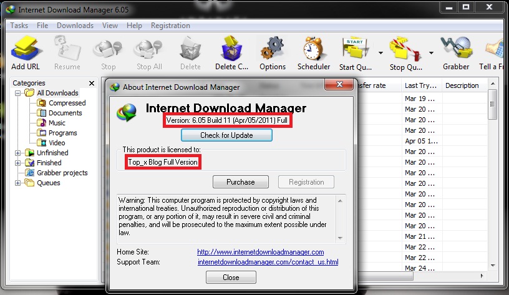Click the download list scroll down arrow
Viewport: 509px width, 295px height.
[493, 266]
